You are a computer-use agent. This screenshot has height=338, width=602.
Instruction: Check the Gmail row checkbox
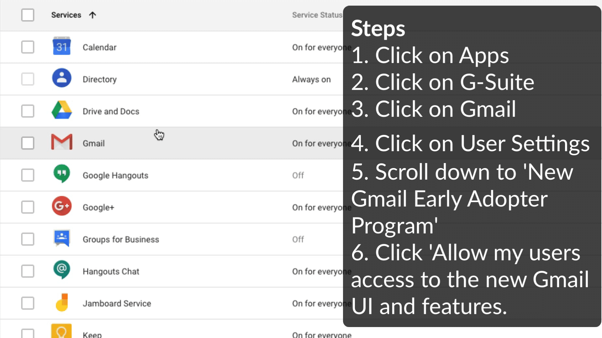[x=28, y=143]
